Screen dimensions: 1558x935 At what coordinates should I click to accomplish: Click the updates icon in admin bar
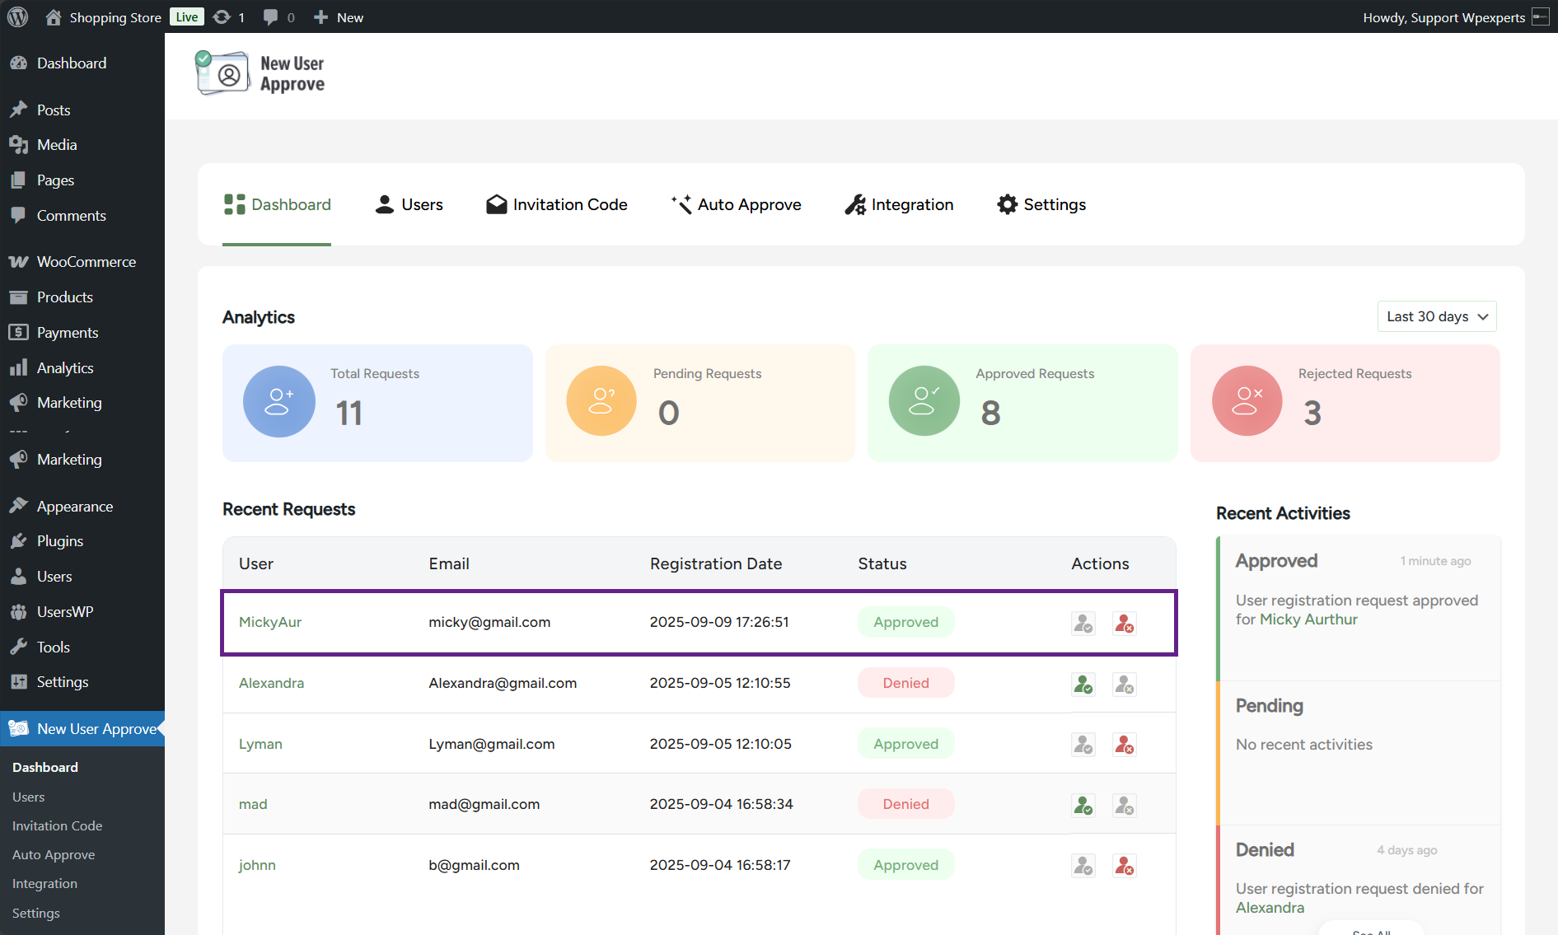click(x=228, y=17)
